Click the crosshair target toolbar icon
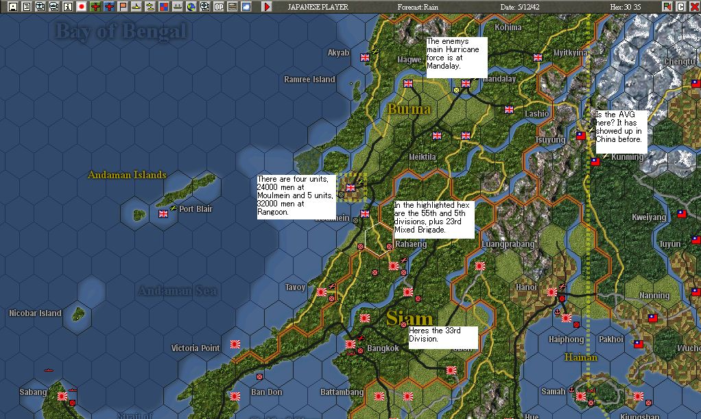701x419 pixels. pos(205,7)
